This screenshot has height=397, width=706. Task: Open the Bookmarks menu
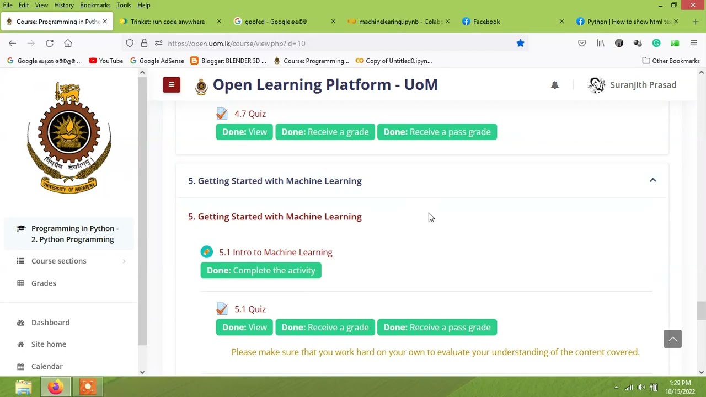click(95, 5)
